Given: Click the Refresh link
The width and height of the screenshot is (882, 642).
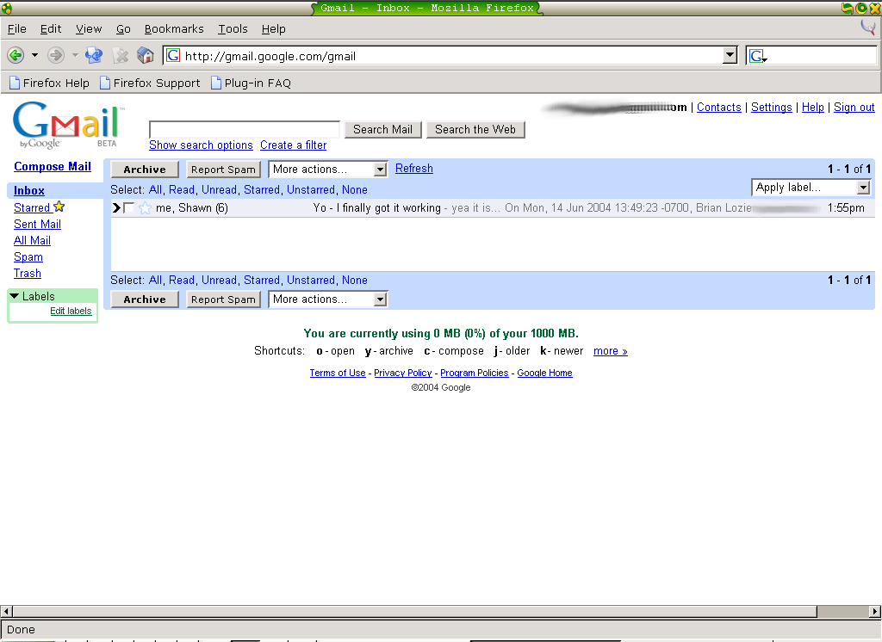Looking at the screenshot, I should click(414, 168).
